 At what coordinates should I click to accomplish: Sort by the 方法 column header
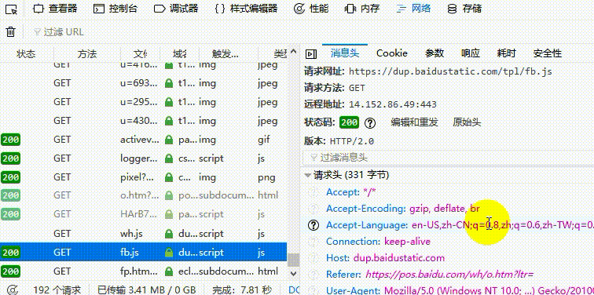coord(87,54)
